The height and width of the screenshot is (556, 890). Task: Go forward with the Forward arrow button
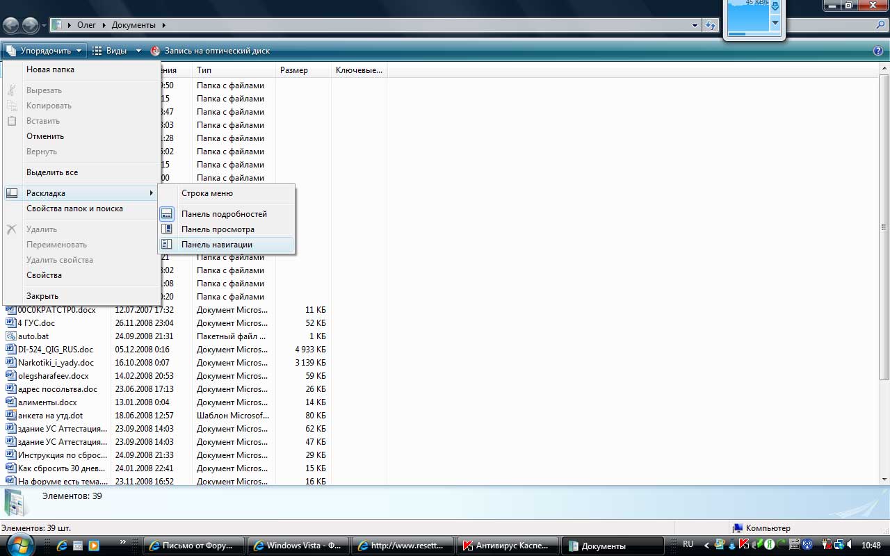tap(30, 26)
